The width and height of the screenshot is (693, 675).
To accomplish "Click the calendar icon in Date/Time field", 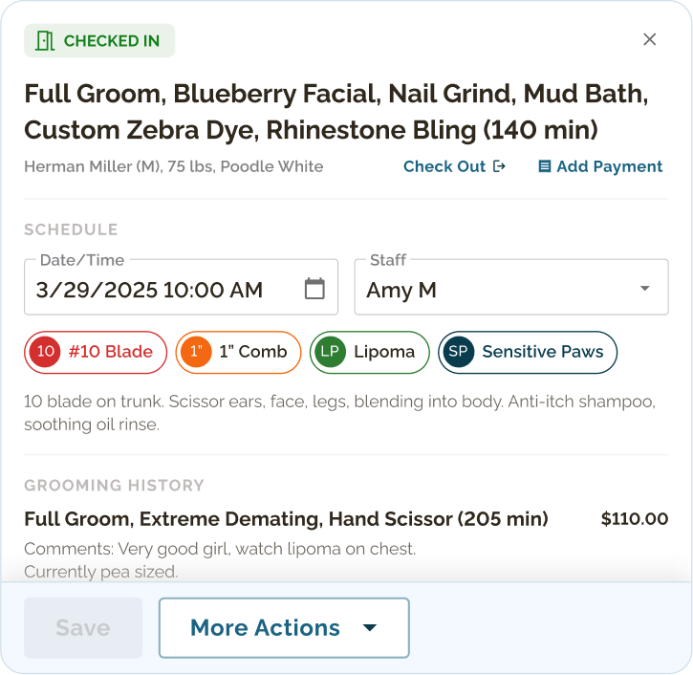I will [314, 289].
